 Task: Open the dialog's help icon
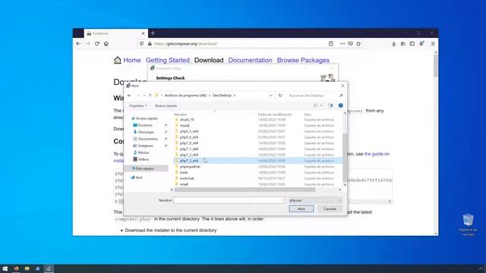pyautogui.click(x=341, y=105)
